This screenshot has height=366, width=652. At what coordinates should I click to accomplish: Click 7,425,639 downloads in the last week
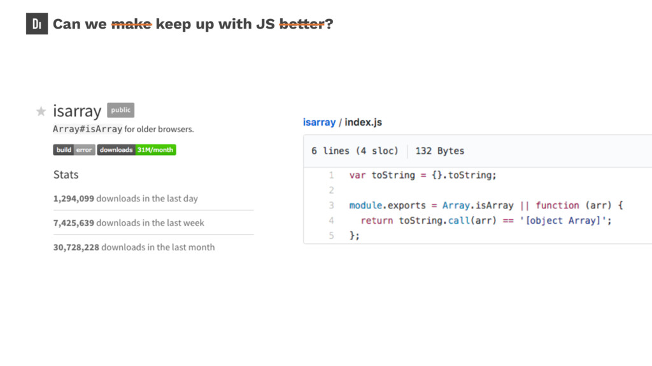(x=129, y=223)
